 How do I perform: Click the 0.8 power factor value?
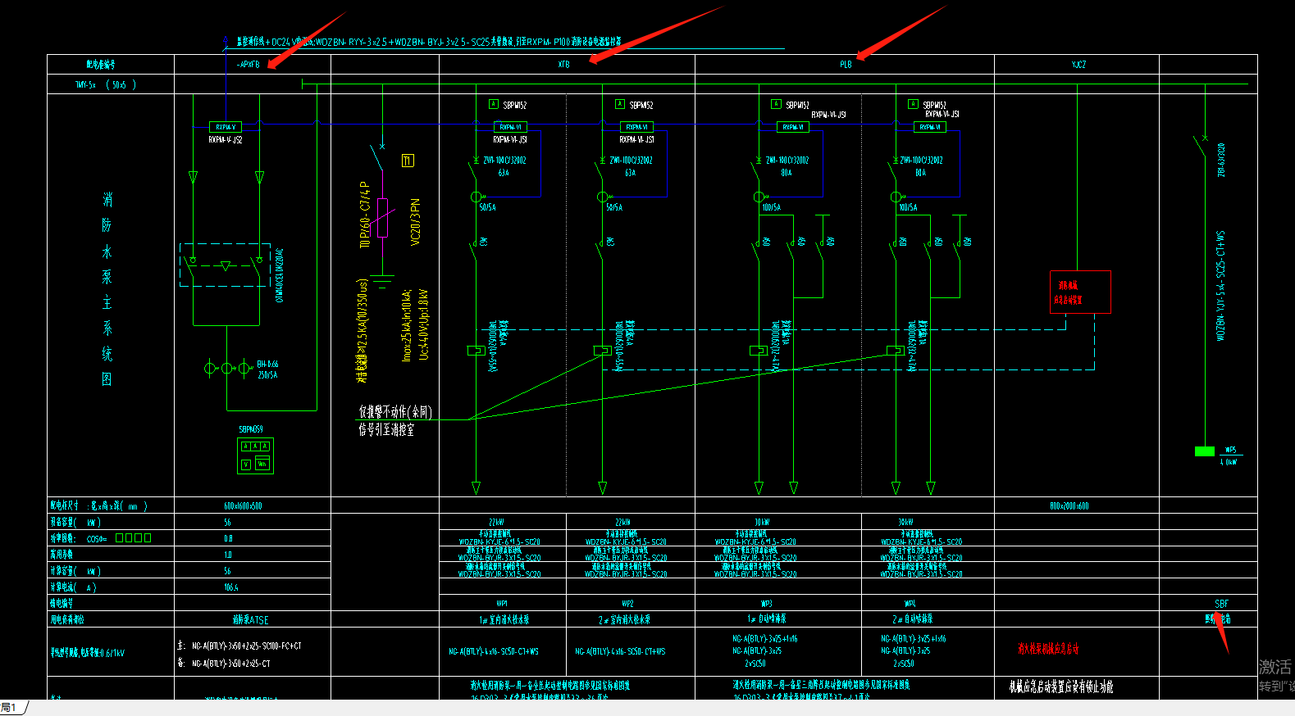coord(228,538)
